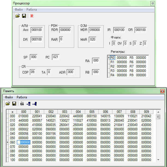The width and height of the screenshot is (167, 167).
Task: Click the open folder icon in Память toolbar
Action: pyautogui.click(x=8, y=104)
